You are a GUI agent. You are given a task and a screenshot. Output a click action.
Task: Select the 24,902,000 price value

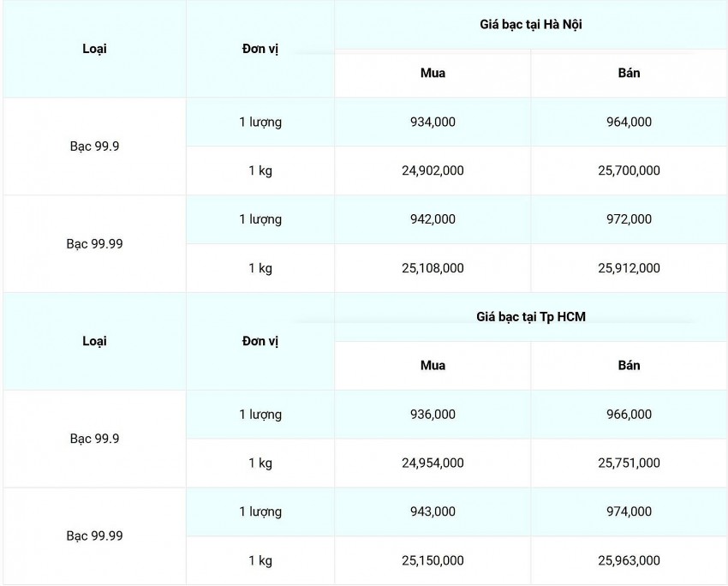433,170
